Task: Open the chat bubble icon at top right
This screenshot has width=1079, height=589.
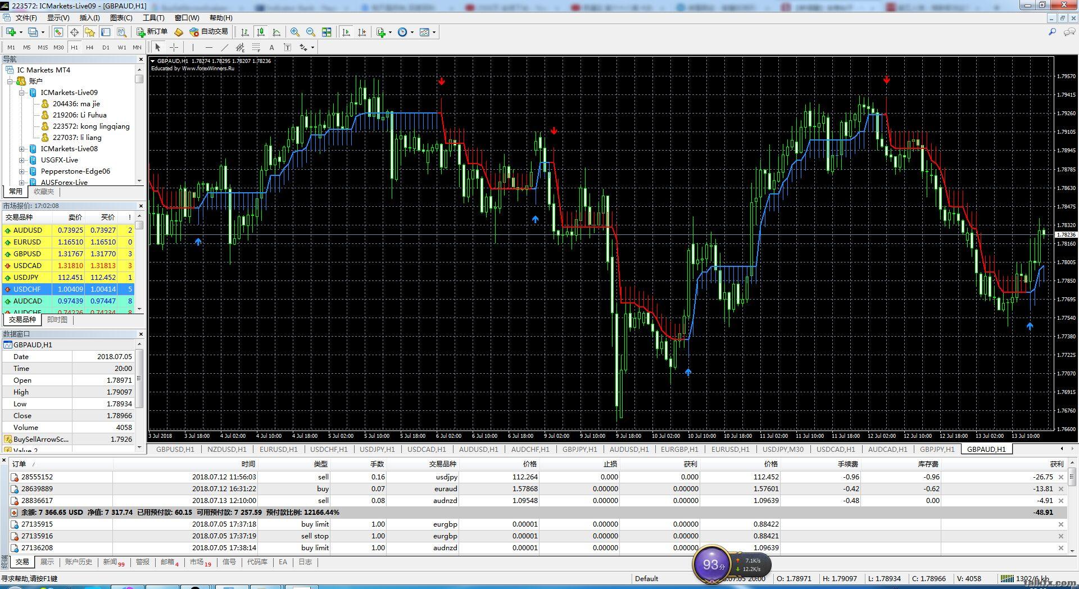Action: tap(1069, 32)
